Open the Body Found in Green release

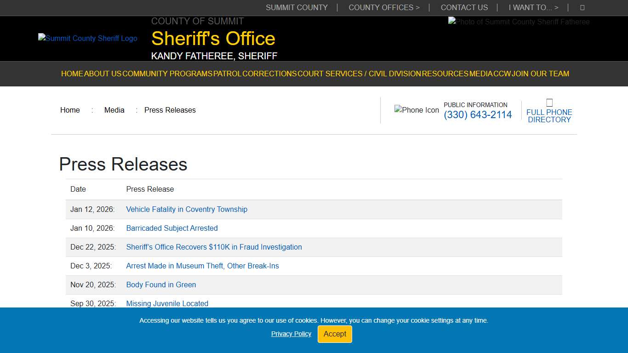click(161, 285)
